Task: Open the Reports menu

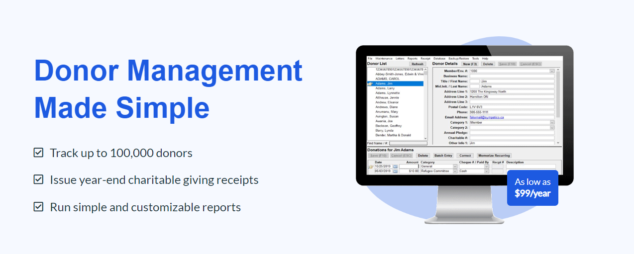Action: (413, 59)
